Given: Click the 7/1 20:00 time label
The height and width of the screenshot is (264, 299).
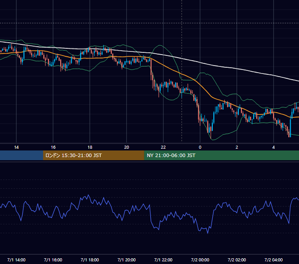Looking at the screenshot, I should [127, 260].
